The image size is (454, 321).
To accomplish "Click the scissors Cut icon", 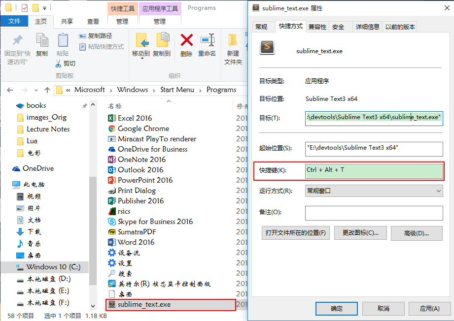I will [x=58, y=64].
